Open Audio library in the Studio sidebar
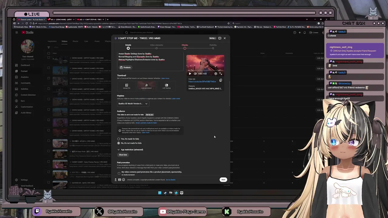The height and width of the screenshot is (218, 388). pyautogui.click(x=26, y=113)
